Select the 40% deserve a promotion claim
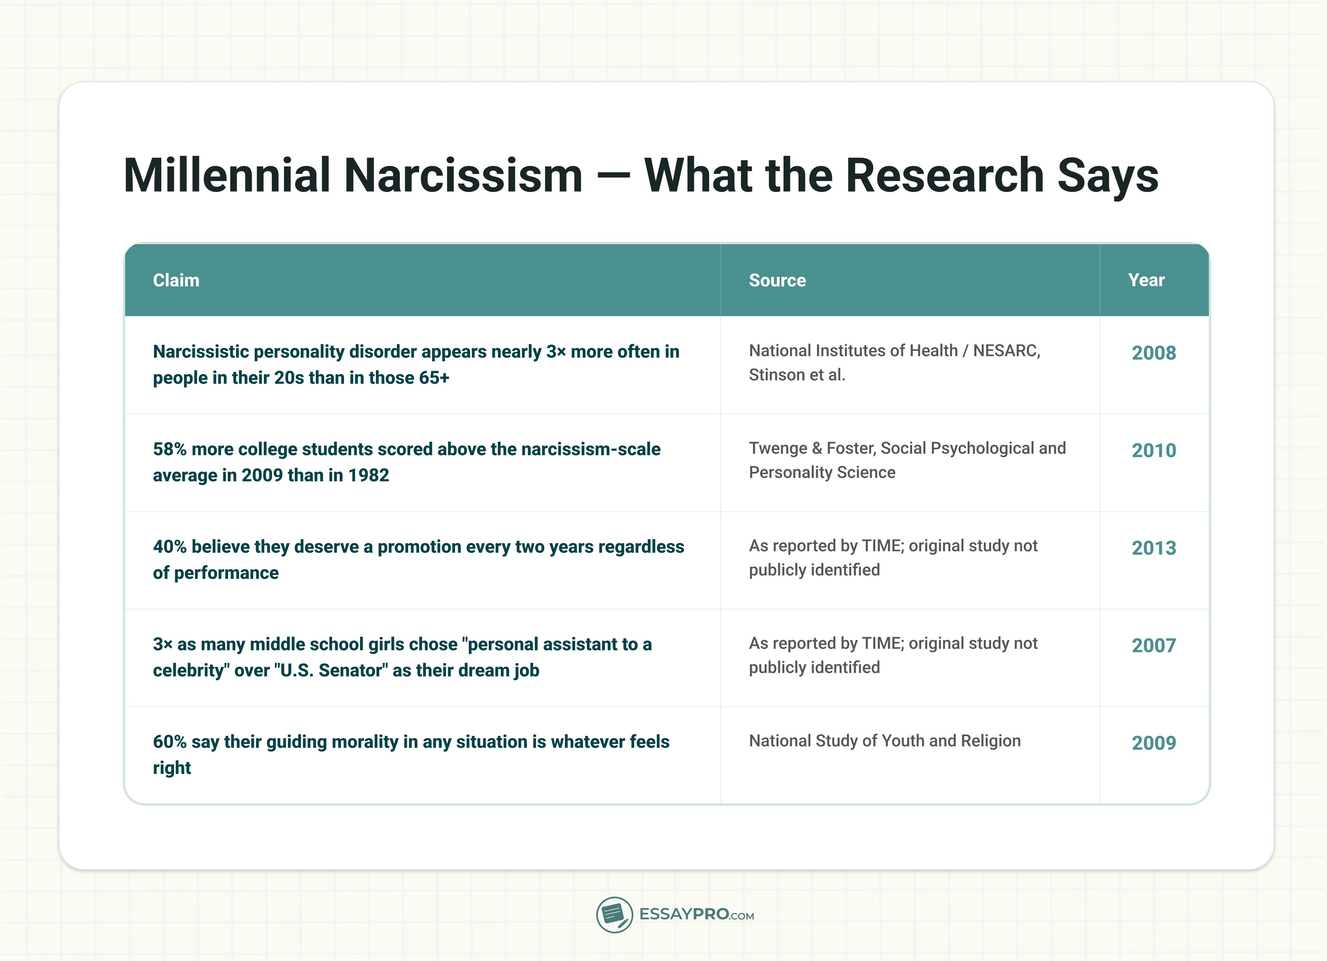Screen dimensions: 1327x961 pos(418,560)
